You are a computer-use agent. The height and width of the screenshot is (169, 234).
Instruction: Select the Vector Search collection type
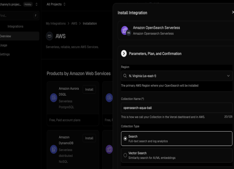click(x=177, y=155)
